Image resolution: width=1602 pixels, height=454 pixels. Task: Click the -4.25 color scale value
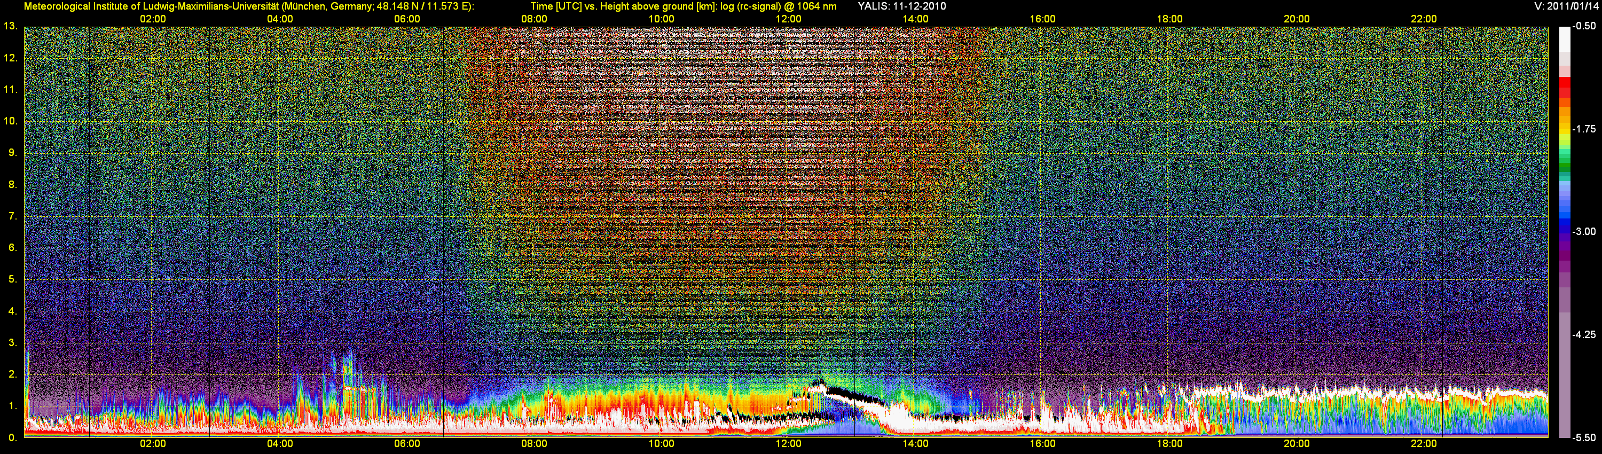click(1583, 334)
